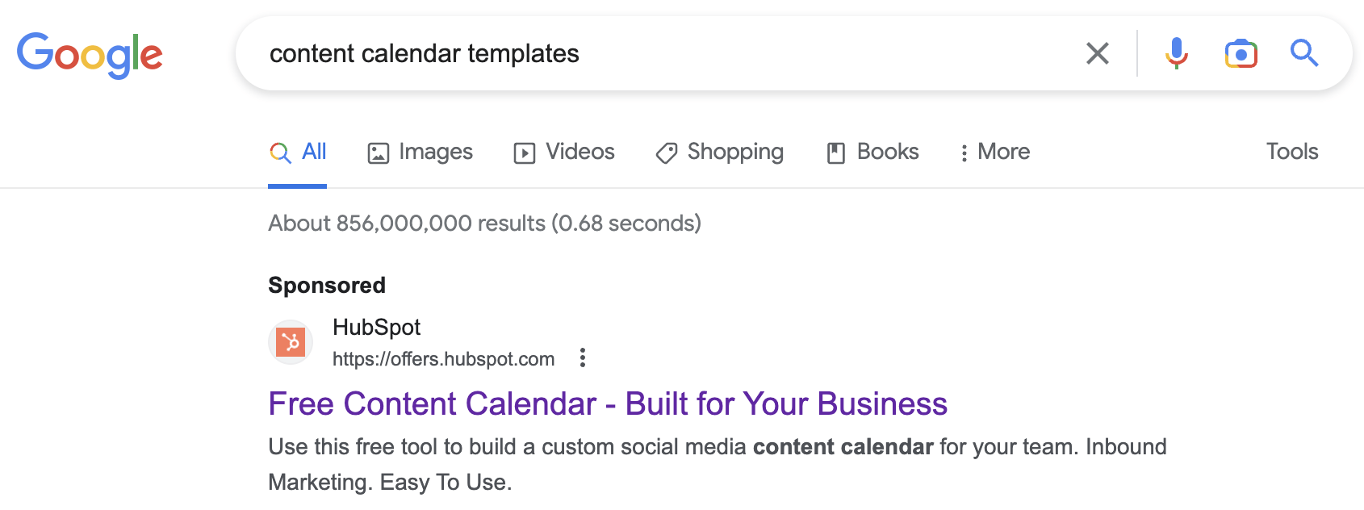Select the Images tab icon
1364x510 pixels.
coord(379,152)
